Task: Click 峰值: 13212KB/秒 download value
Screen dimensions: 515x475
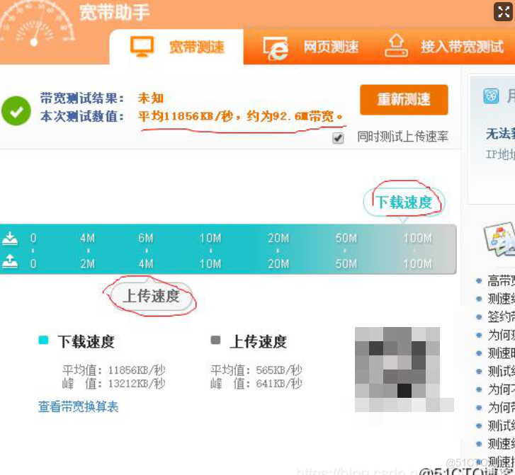Action: click(x=114, y=384)
